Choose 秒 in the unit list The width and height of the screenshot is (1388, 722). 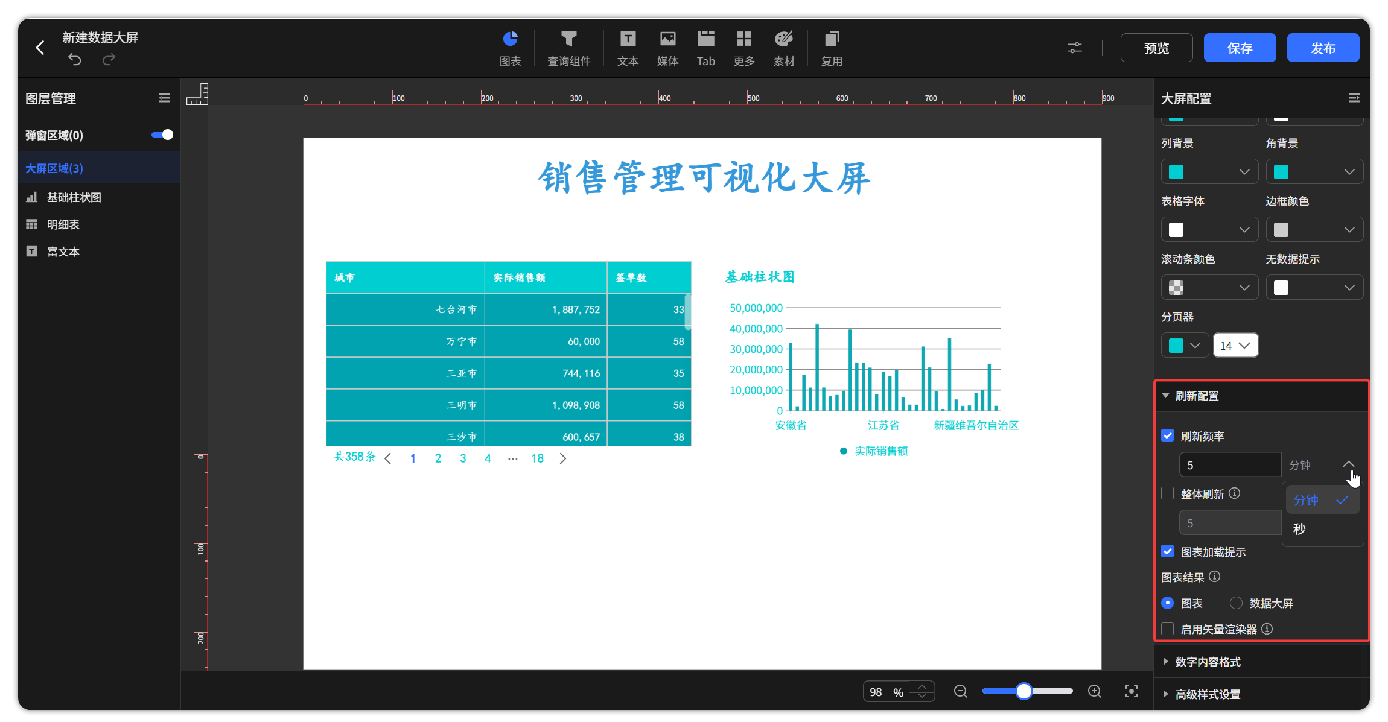click(1322, 529)
